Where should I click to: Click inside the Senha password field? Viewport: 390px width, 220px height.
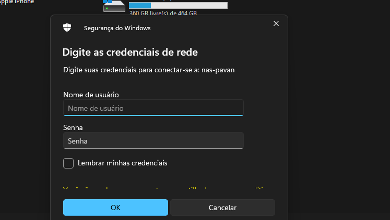click(153, 141)
